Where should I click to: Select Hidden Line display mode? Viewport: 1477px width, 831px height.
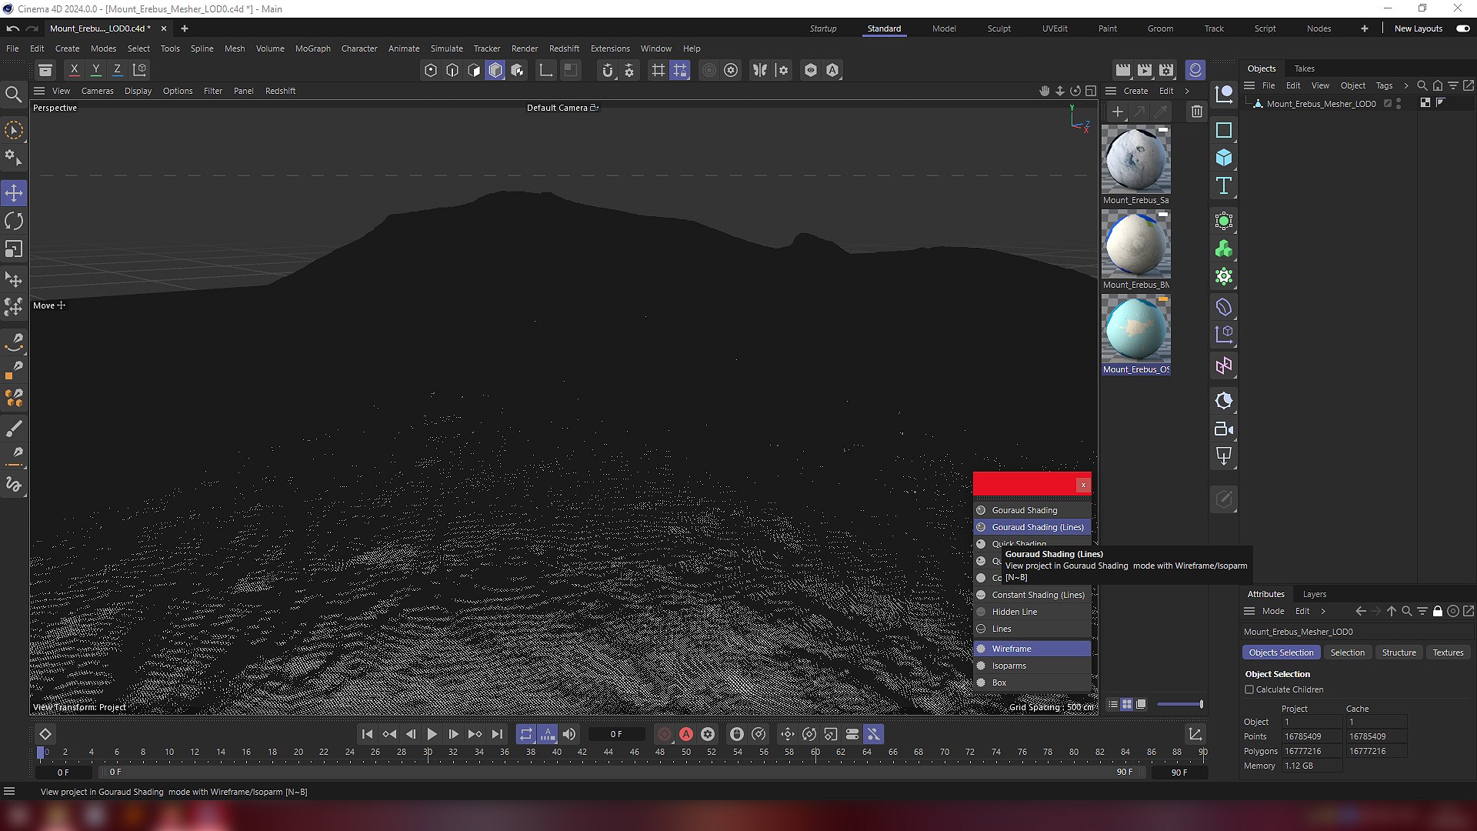pyautogui.click(x=1032, y=612)
